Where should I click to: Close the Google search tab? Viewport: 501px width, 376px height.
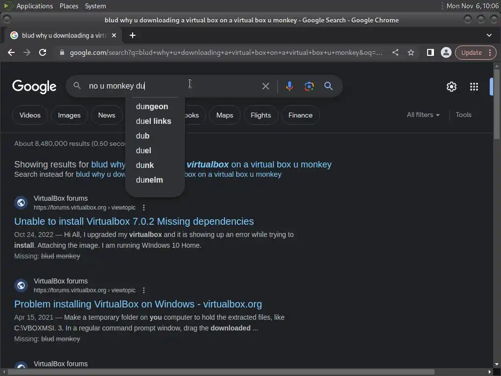pos(114,35)
